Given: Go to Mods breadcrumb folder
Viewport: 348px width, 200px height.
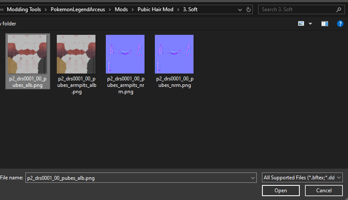Looking at the screenshot, I should (x=121, y=9).
